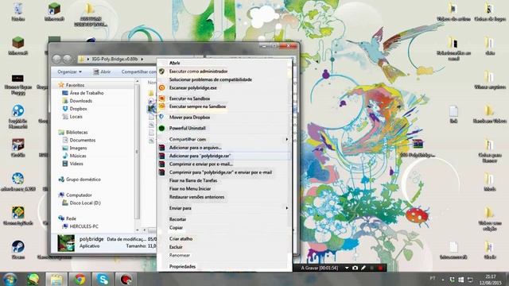Expand the Enviar para submenu
Screen dimensions: 509x286
click(224, 208)
